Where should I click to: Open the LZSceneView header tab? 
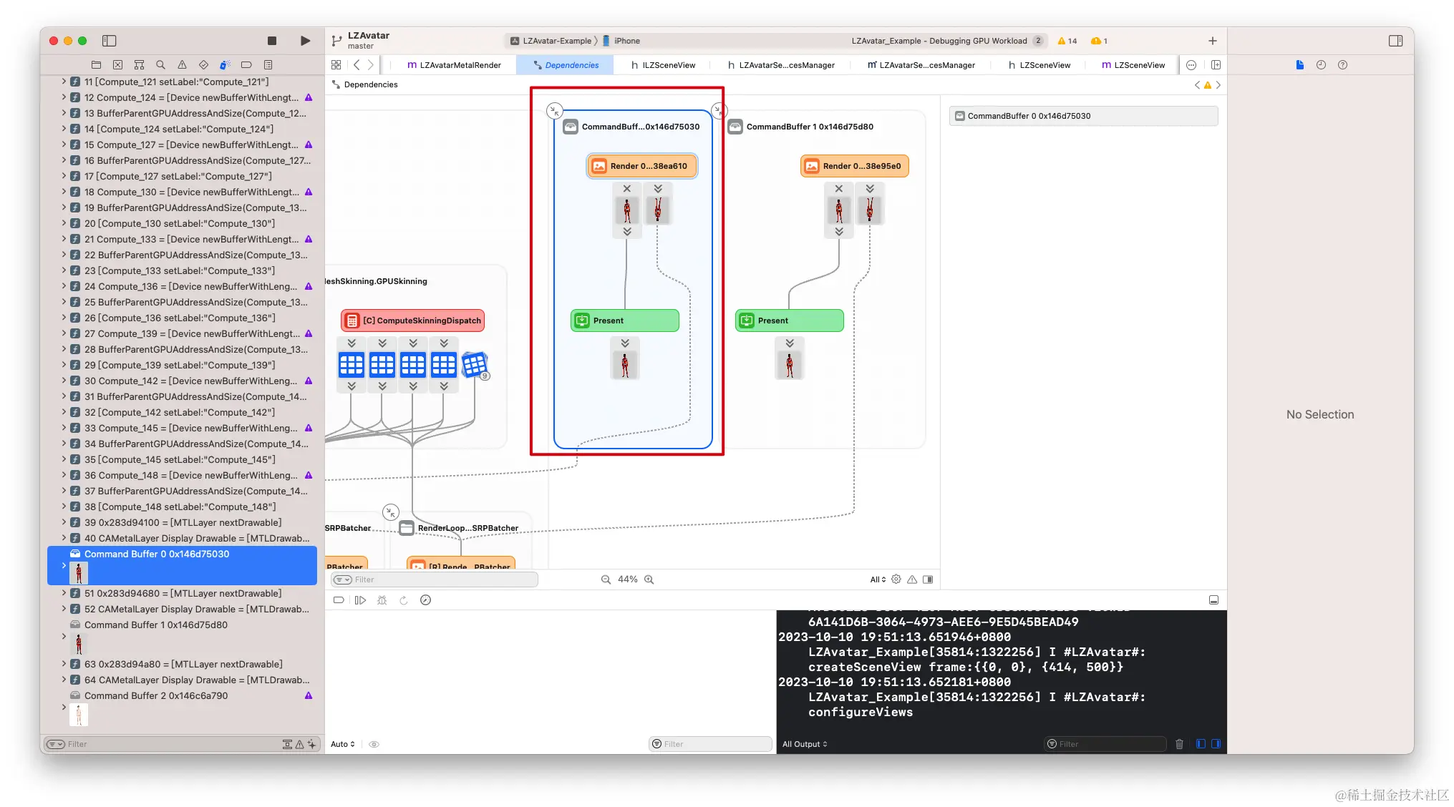(x=1039, y=65)
